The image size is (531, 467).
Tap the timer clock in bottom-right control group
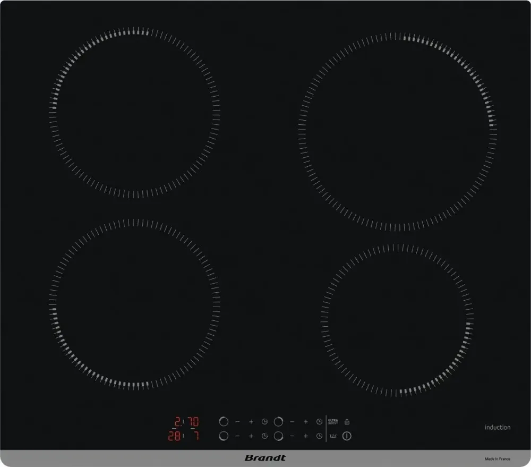(x=319, y=436)
